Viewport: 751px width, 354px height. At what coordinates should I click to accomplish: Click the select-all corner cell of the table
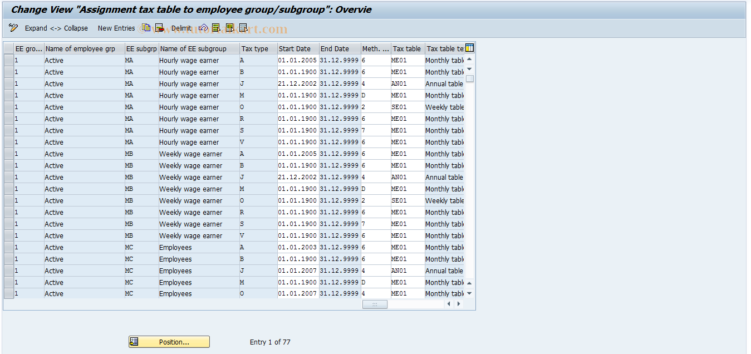click(x=9, y=48)
